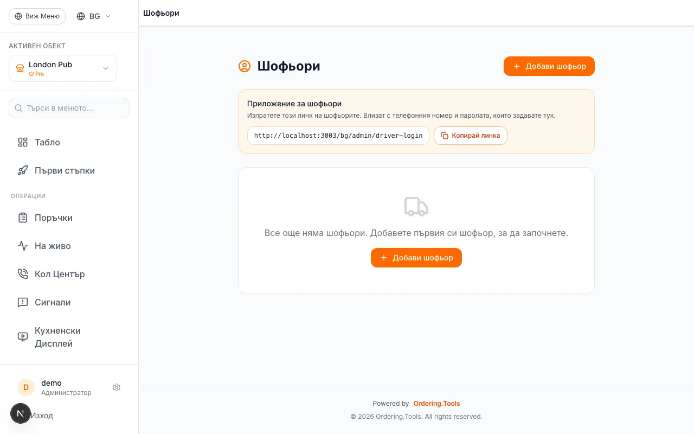
Task: Click the Кухненски Дисплей monitor icon
Action: click(x=23, y=337)
